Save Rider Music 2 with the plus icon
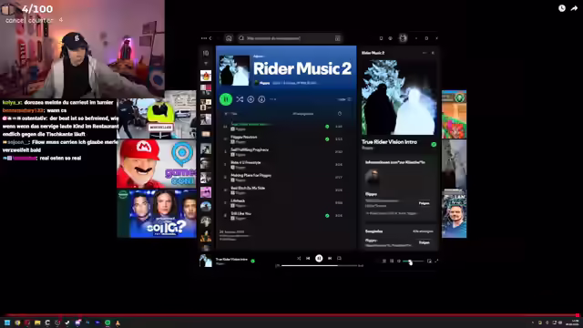 point(251,99)
